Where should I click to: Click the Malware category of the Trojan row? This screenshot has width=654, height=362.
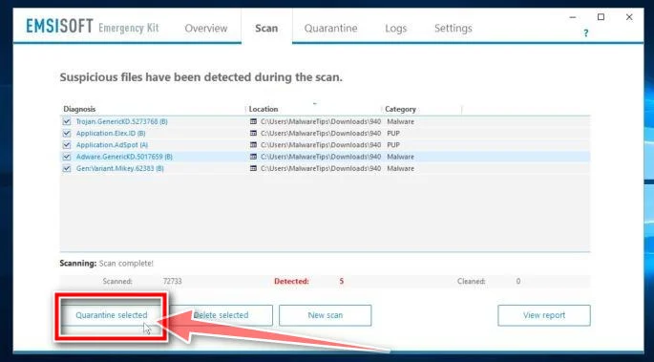click(400, 121)
